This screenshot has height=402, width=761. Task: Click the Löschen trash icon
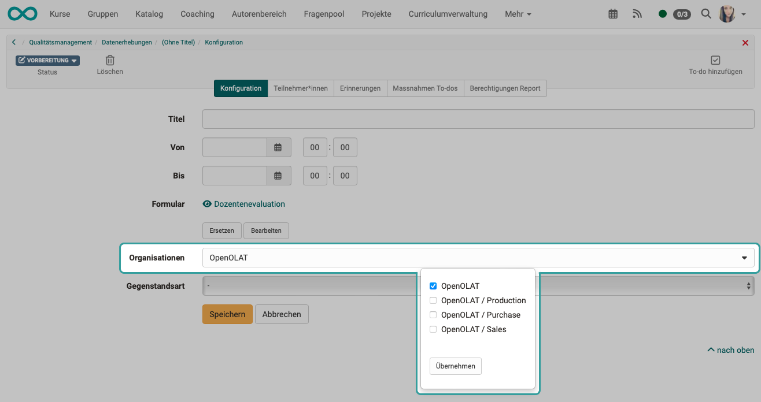coord(110,59)
